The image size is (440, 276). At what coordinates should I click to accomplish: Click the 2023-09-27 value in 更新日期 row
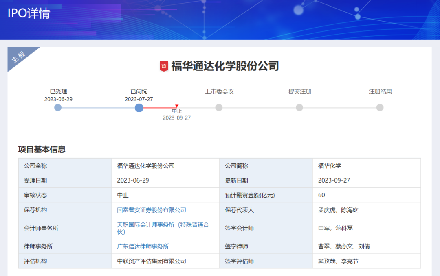[334, 180]
